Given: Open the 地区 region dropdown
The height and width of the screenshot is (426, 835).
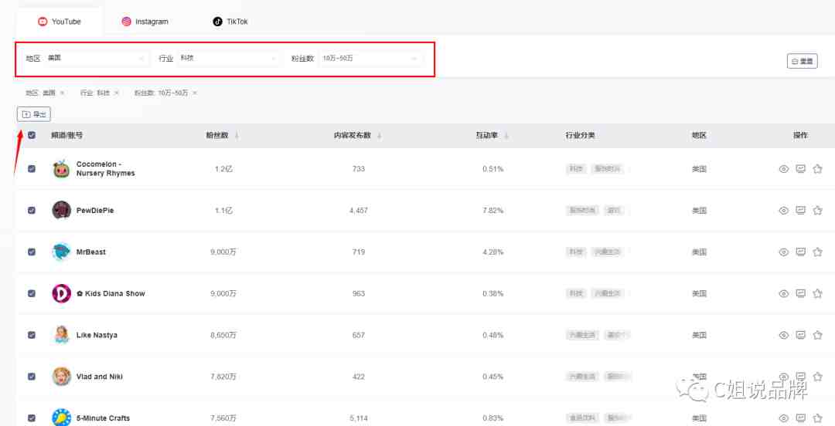Looking at the screenshot, I should tap(96, 58).
